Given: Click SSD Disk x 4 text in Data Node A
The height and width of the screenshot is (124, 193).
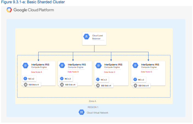Looking at the screenshot, I should point(33,85).
